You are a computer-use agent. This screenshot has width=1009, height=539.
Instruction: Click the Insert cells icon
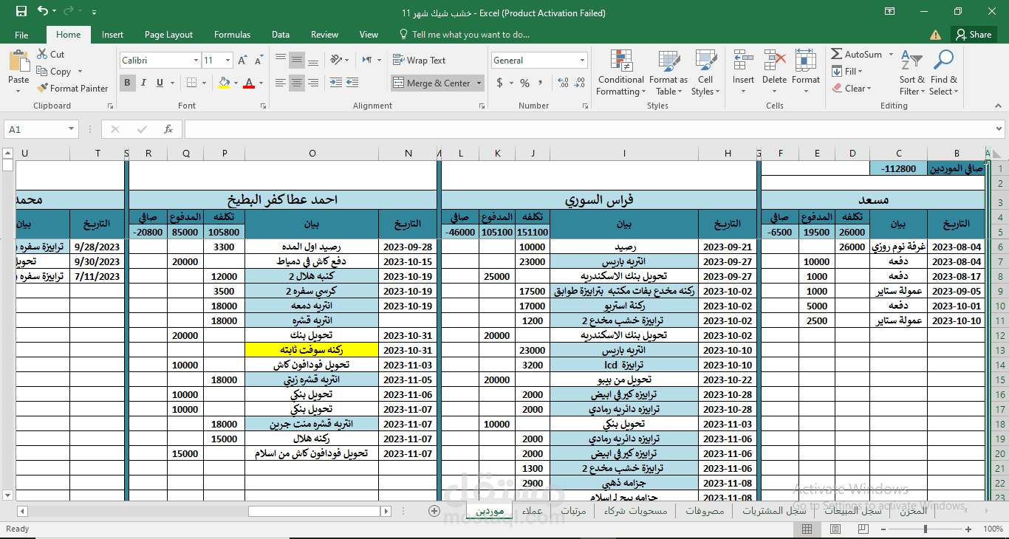coord(743,61)
